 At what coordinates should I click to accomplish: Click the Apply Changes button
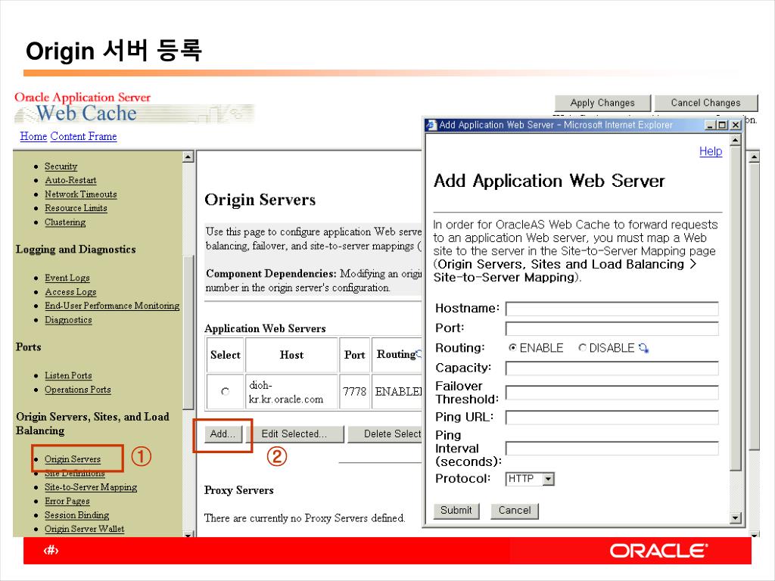click(x=602, y=103)
